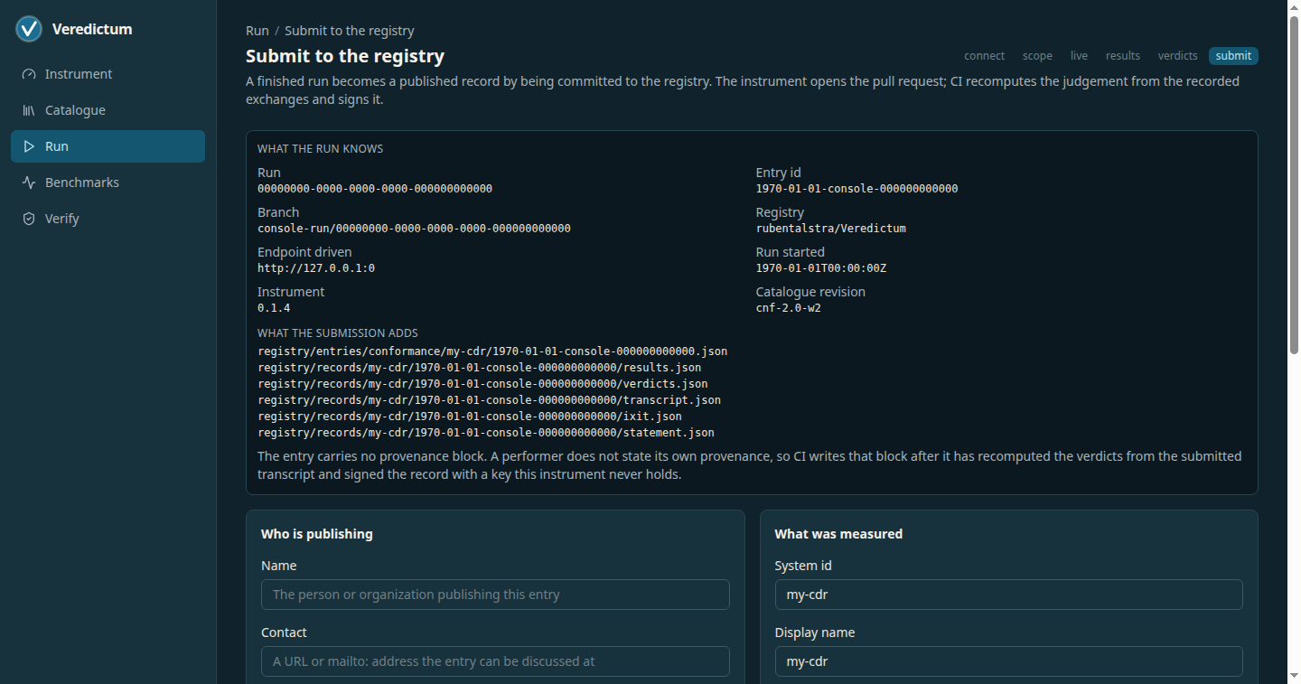Click the Veredictum checkmark logo icon
Image resolution: width=1301 pixels, height=684 pixels.
(x=29, y=29)
